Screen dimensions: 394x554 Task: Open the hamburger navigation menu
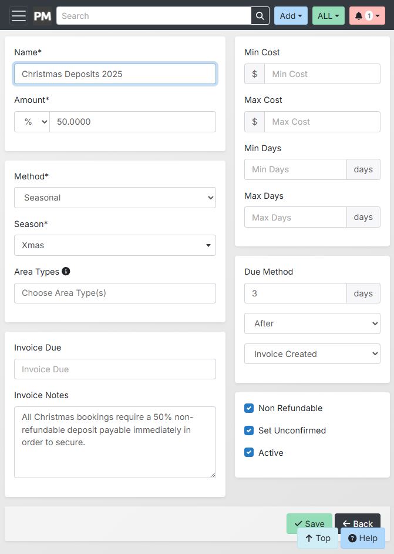coord(19,16)
